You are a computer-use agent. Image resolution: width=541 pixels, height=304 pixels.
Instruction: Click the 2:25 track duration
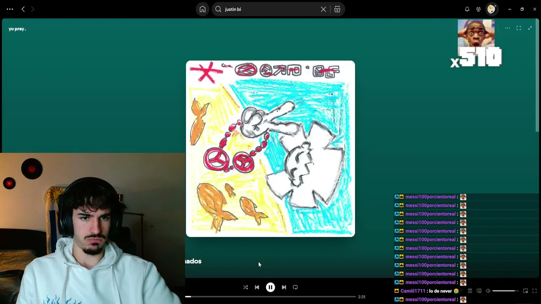click(362, 297)
